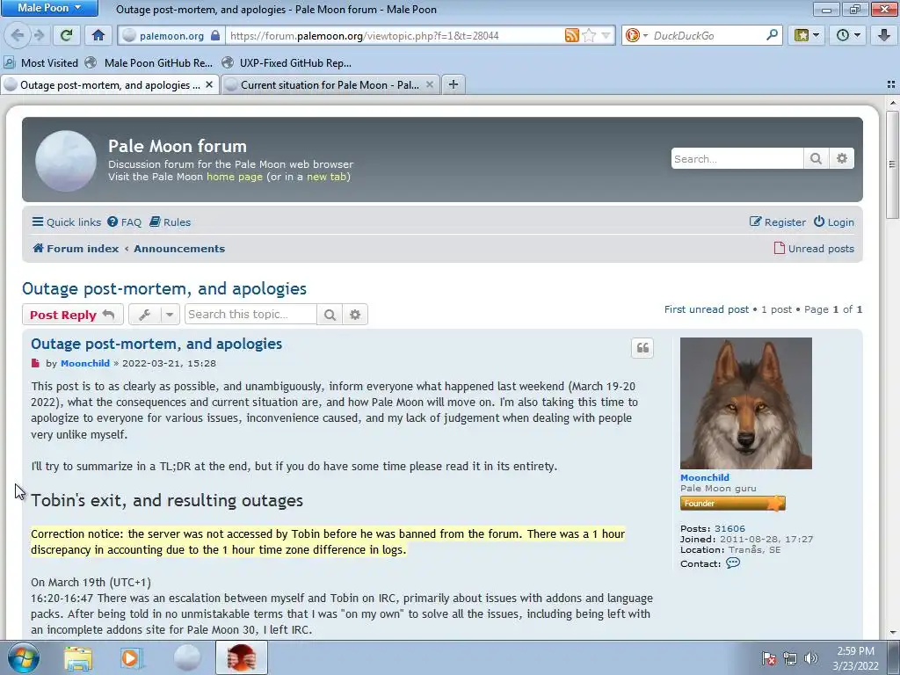Image resolution: width=900 pixels, height=675 pixels.
Task: Click the browser Back arrow button
Action: (18, 35)
